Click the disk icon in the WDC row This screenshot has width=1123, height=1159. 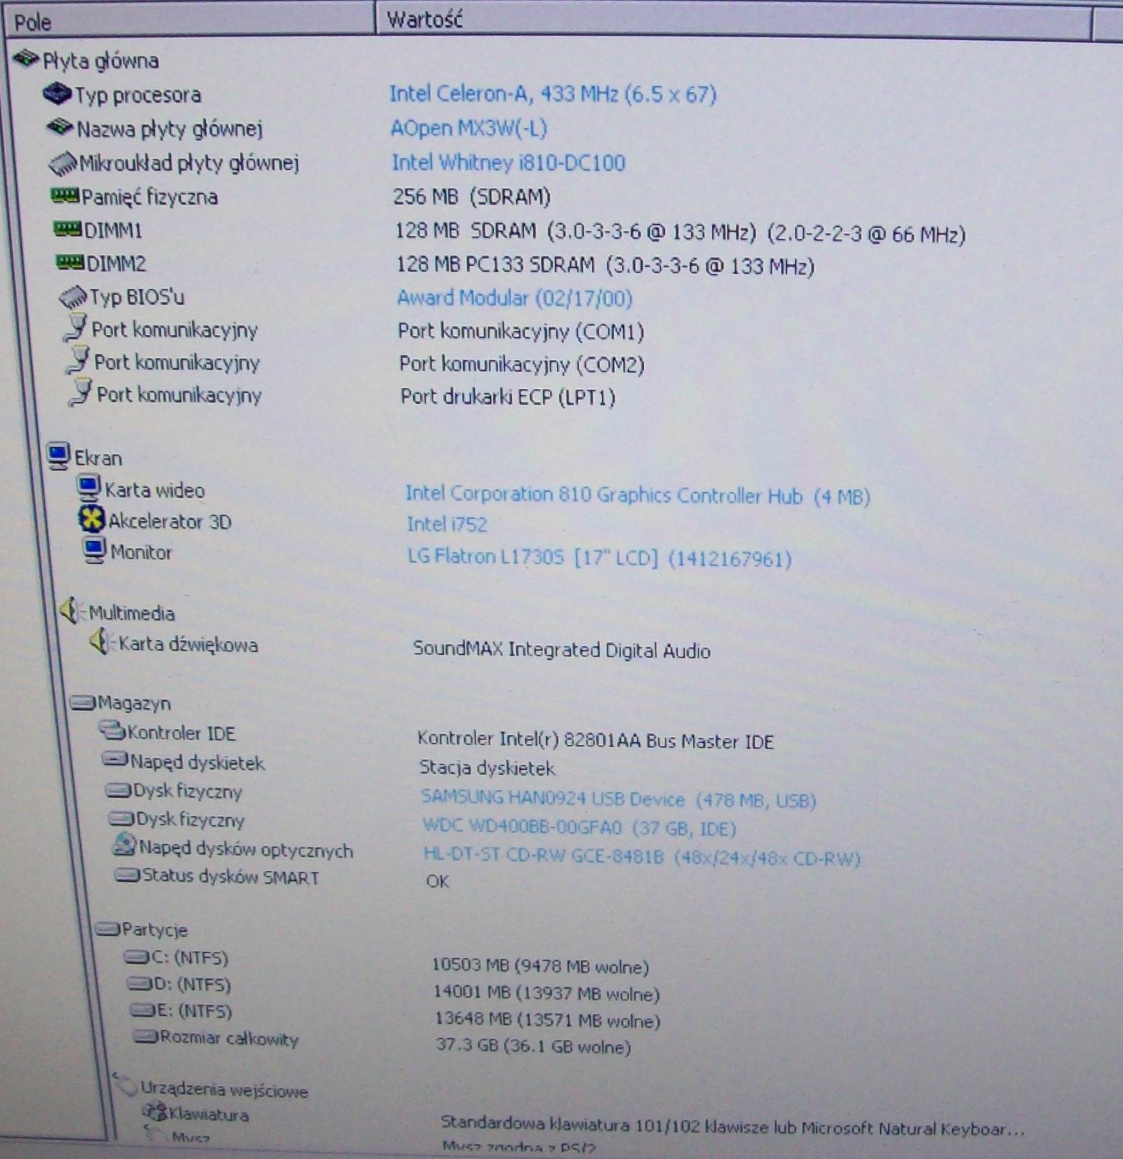[121, 818]
